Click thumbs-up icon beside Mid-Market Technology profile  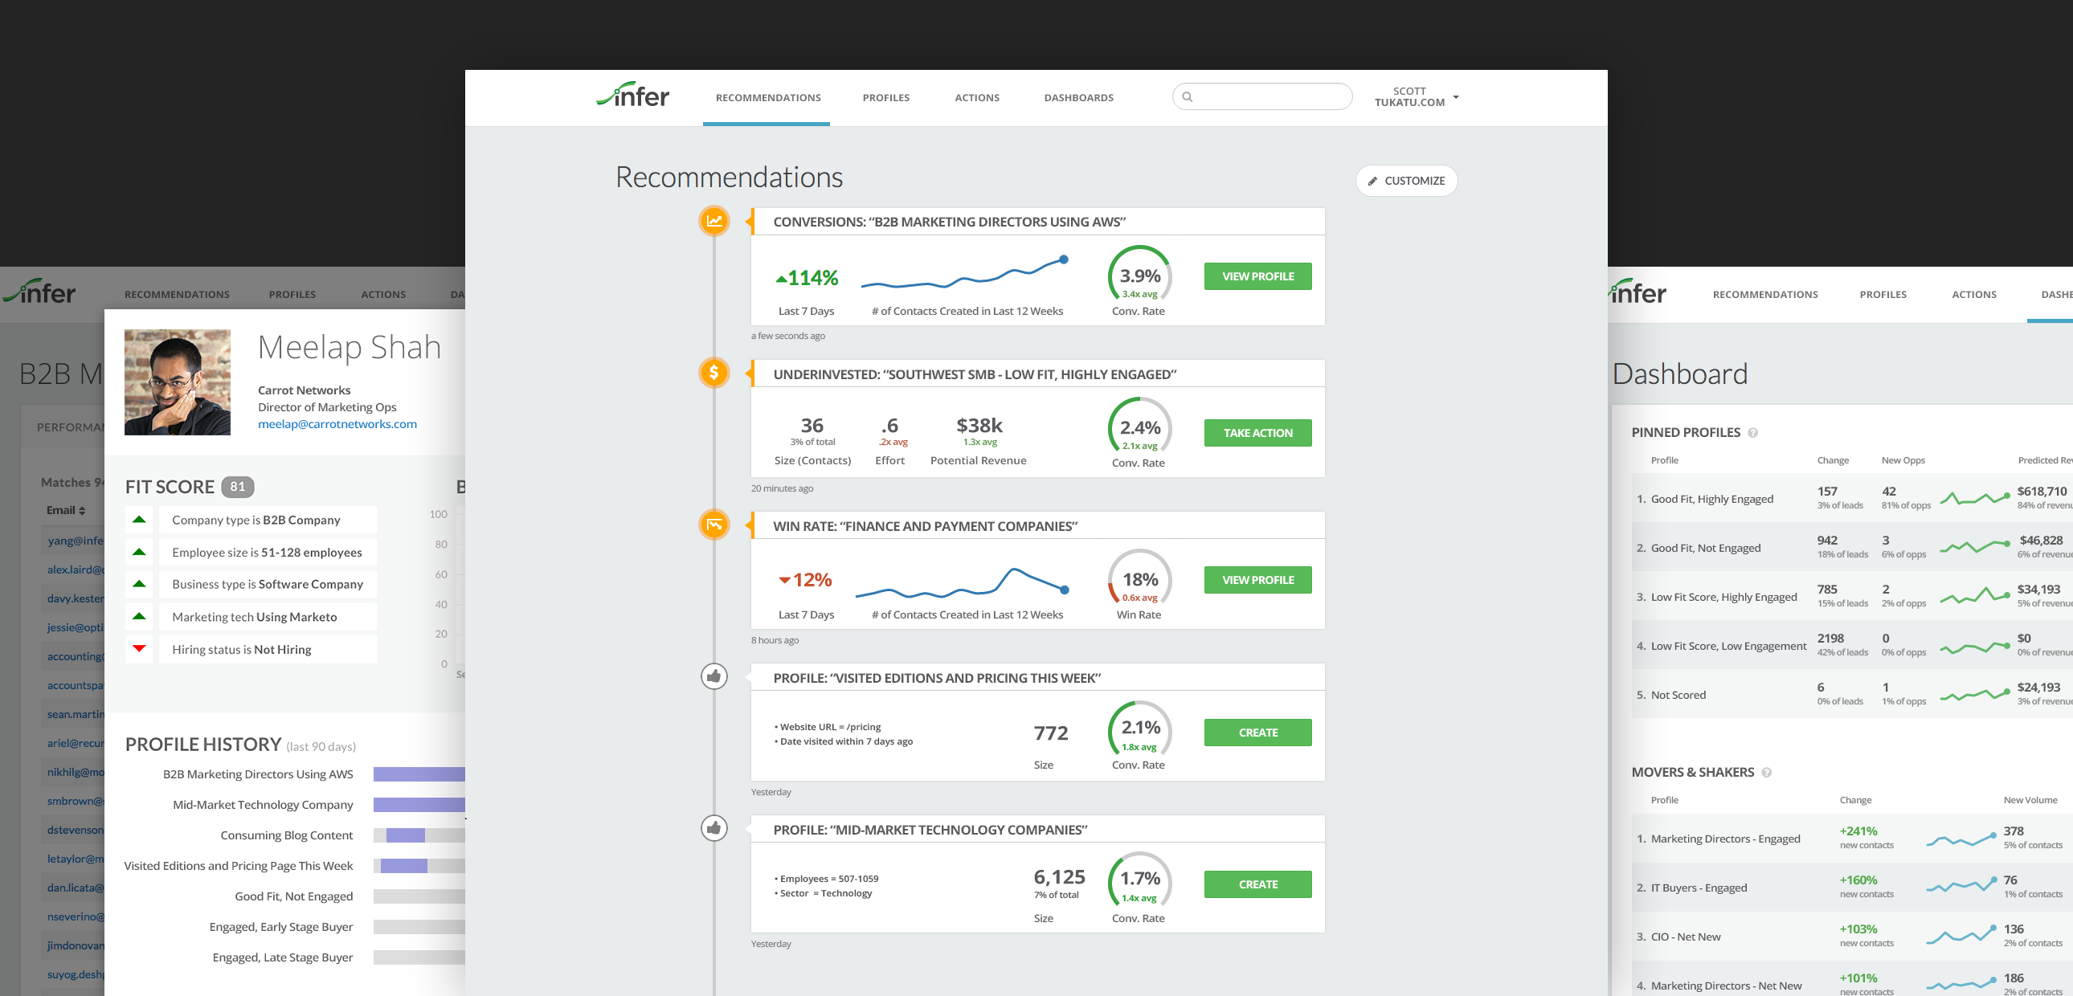[x=713, y=828]
